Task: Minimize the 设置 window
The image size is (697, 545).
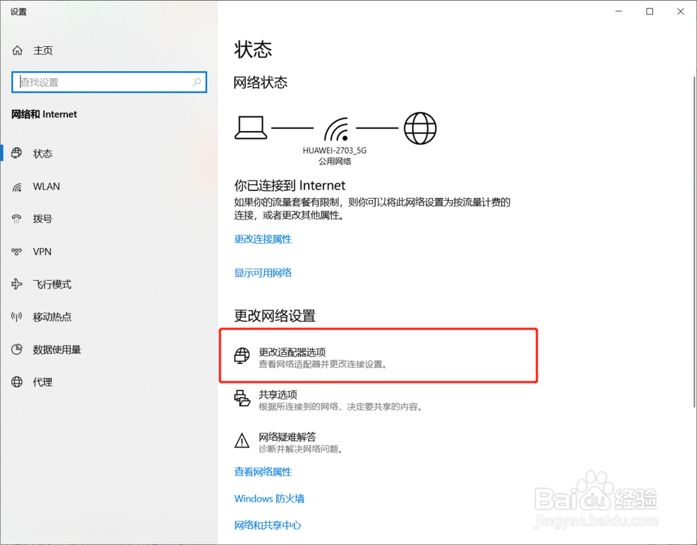Action: (618, 12)
